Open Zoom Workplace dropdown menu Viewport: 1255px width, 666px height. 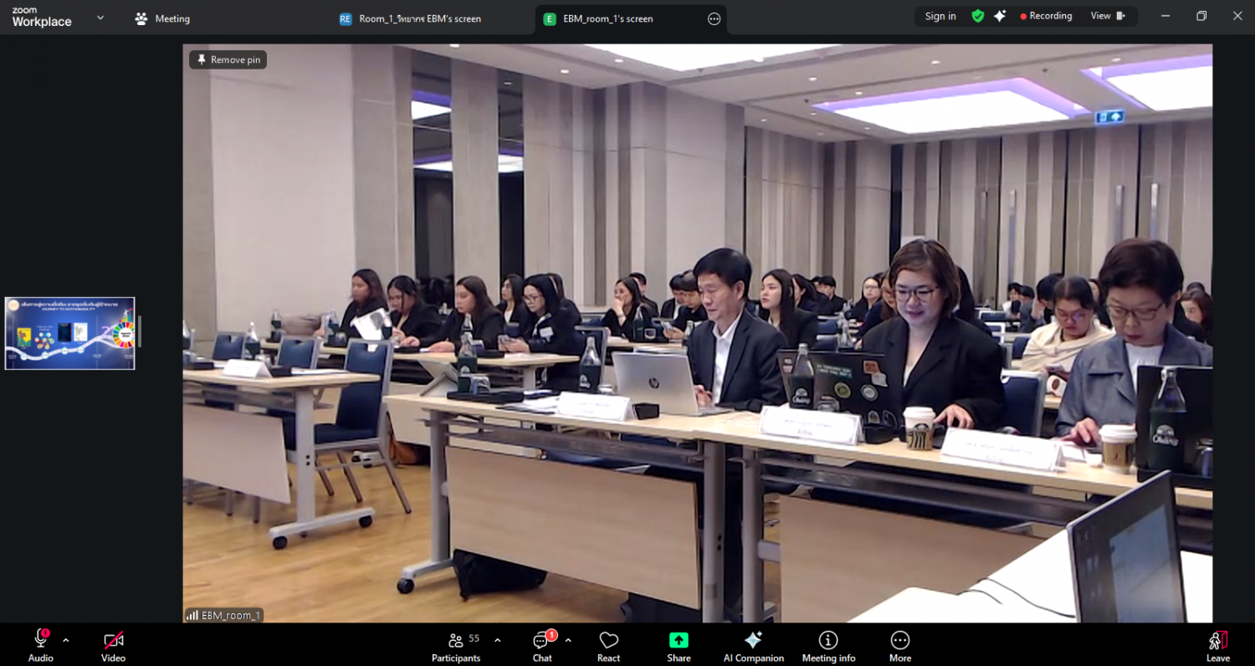click(x=100, y=18)
